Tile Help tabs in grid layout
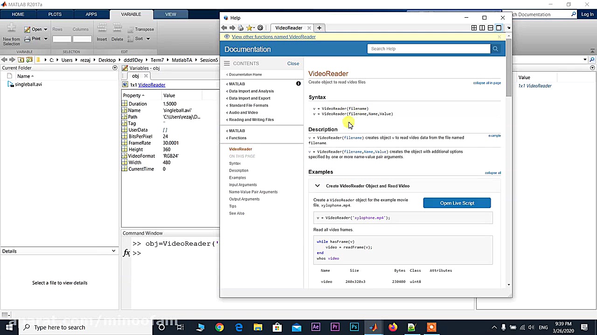This screenshot has width=597, height=335. [x=474, y=28]
